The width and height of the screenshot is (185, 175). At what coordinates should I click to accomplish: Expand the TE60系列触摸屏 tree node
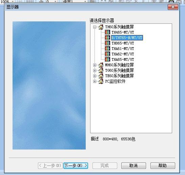pyautogui.click(x=95, y=76)
